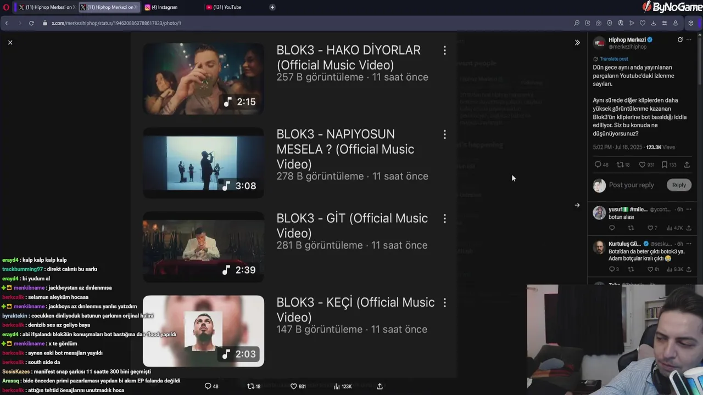Screen dimensions: 703x395
Task: Open a new browser tab with plus icon
Action: coord(272,7)
